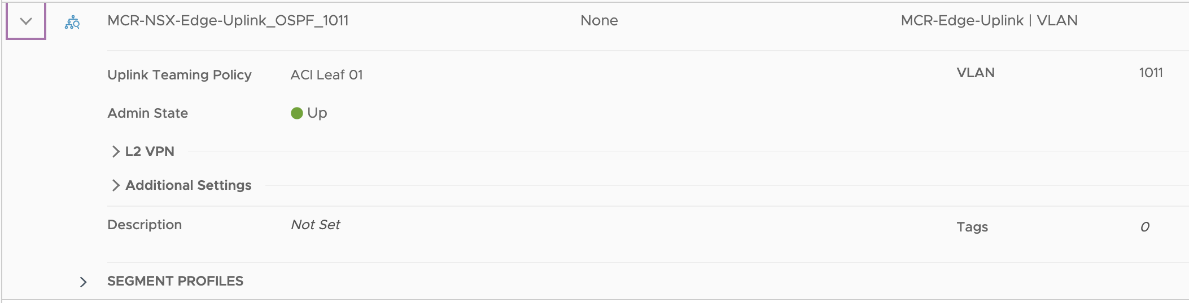Click the Tags count 0
The image size is (1189, 303).
(x=1145, y=227)
